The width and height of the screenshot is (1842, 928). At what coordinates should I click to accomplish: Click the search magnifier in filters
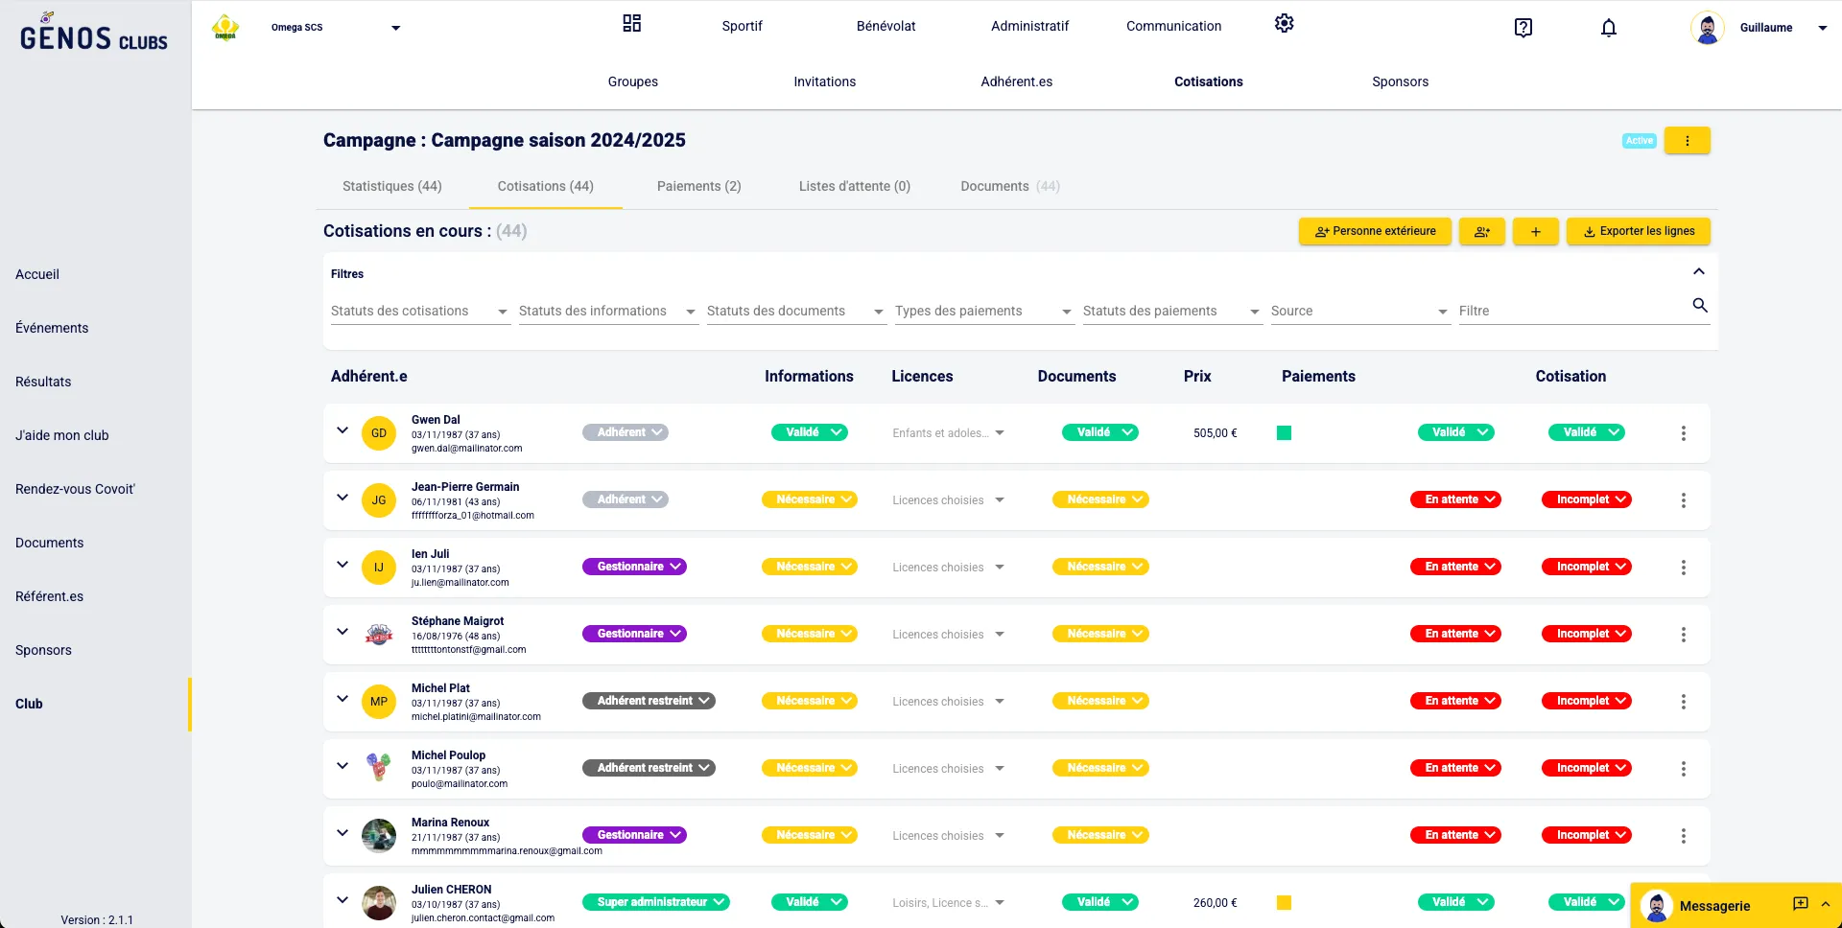click(1699, 306)
